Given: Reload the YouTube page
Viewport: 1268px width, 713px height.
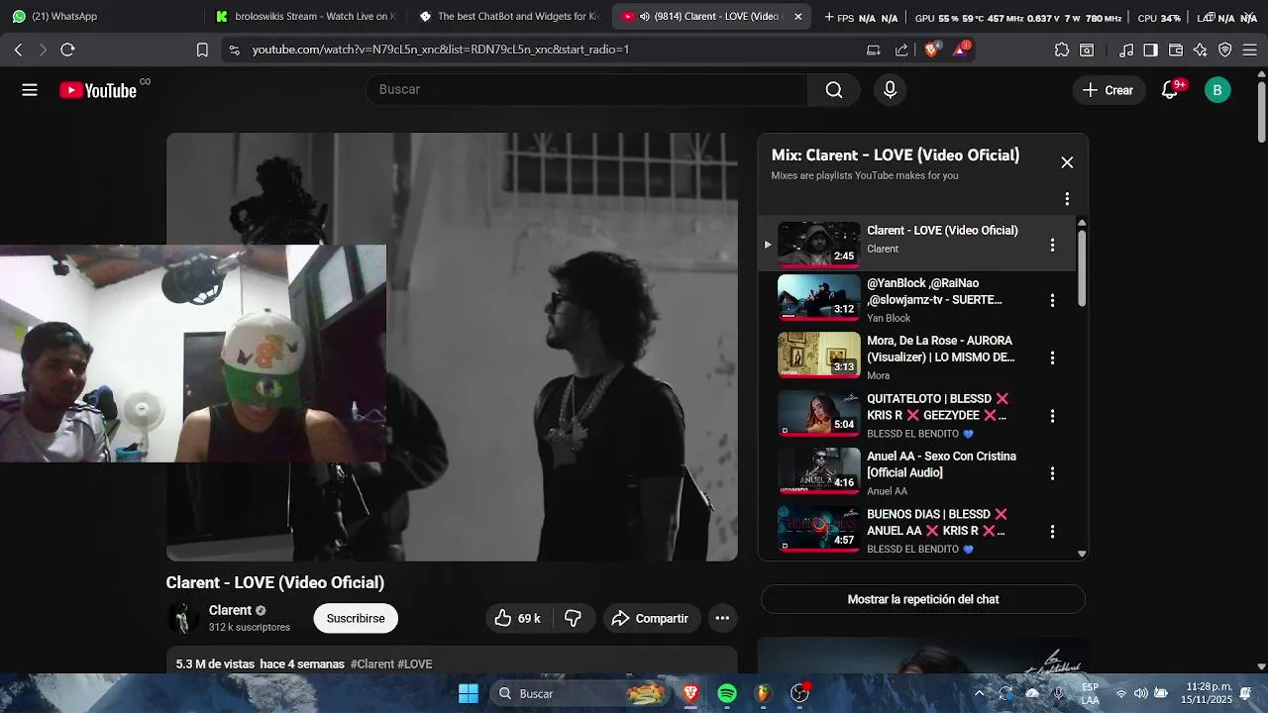Looking at the screenshot, I should (67, 50).
